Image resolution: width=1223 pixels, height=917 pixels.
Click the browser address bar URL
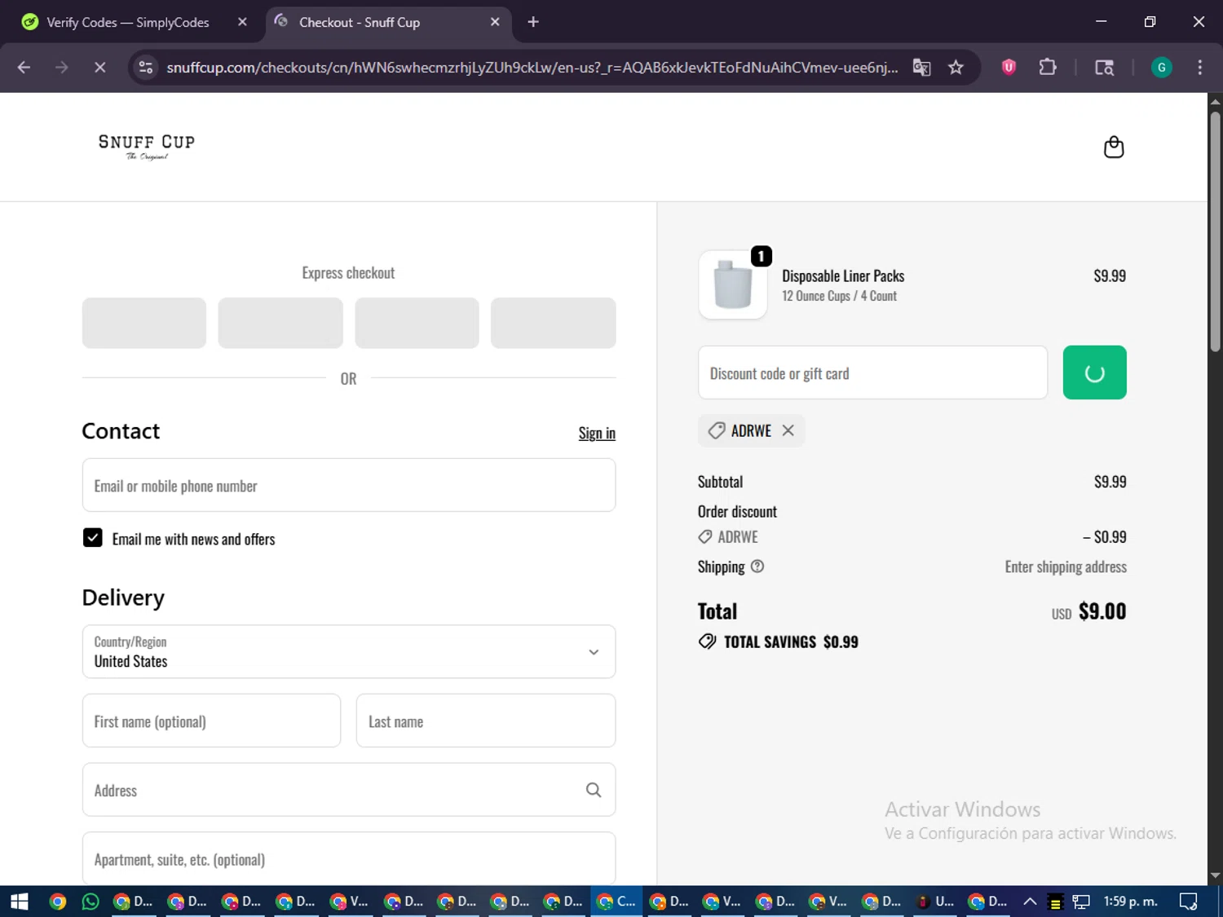click(532, 68)
